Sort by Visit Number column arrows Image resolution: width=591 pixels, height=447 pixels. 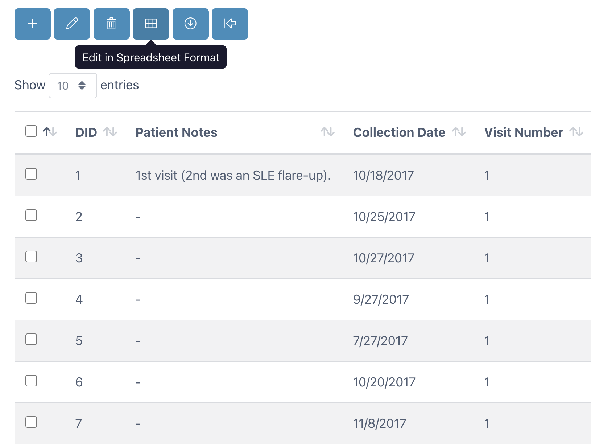point(576,132)
